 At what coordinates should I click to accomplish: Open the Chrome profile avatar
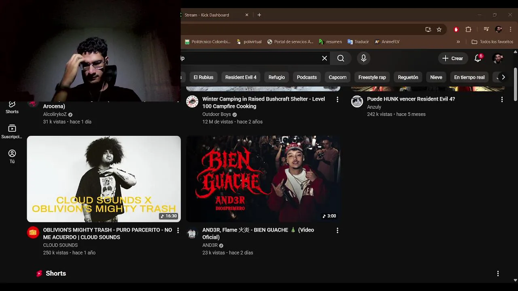pyautogui.click(x=499, y=30)
